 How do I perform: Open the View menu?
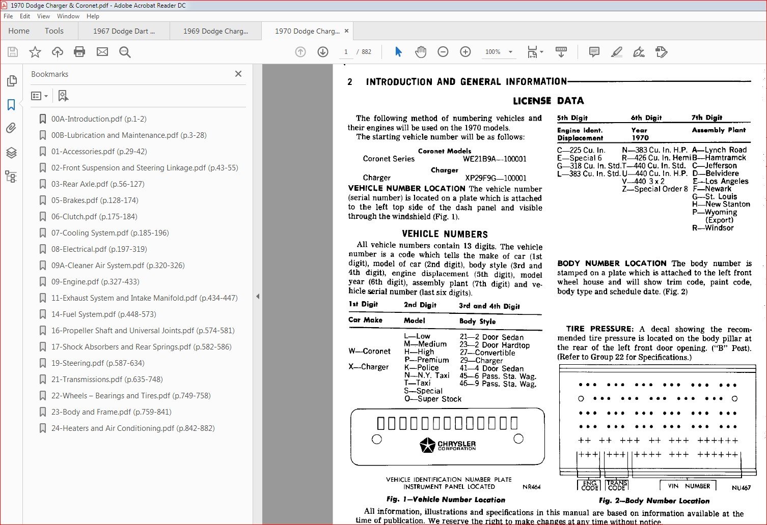43,16
